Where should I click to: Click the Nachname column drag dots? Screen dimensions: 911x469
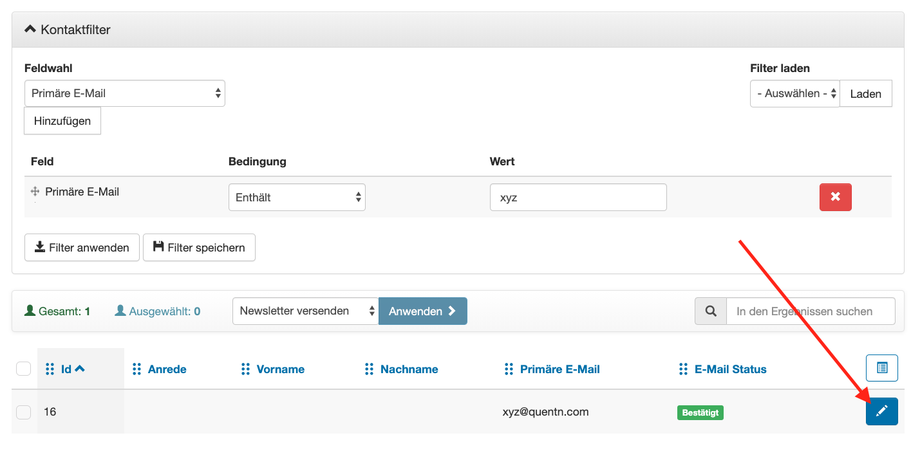pyautogui.click(x=369, y=369)
